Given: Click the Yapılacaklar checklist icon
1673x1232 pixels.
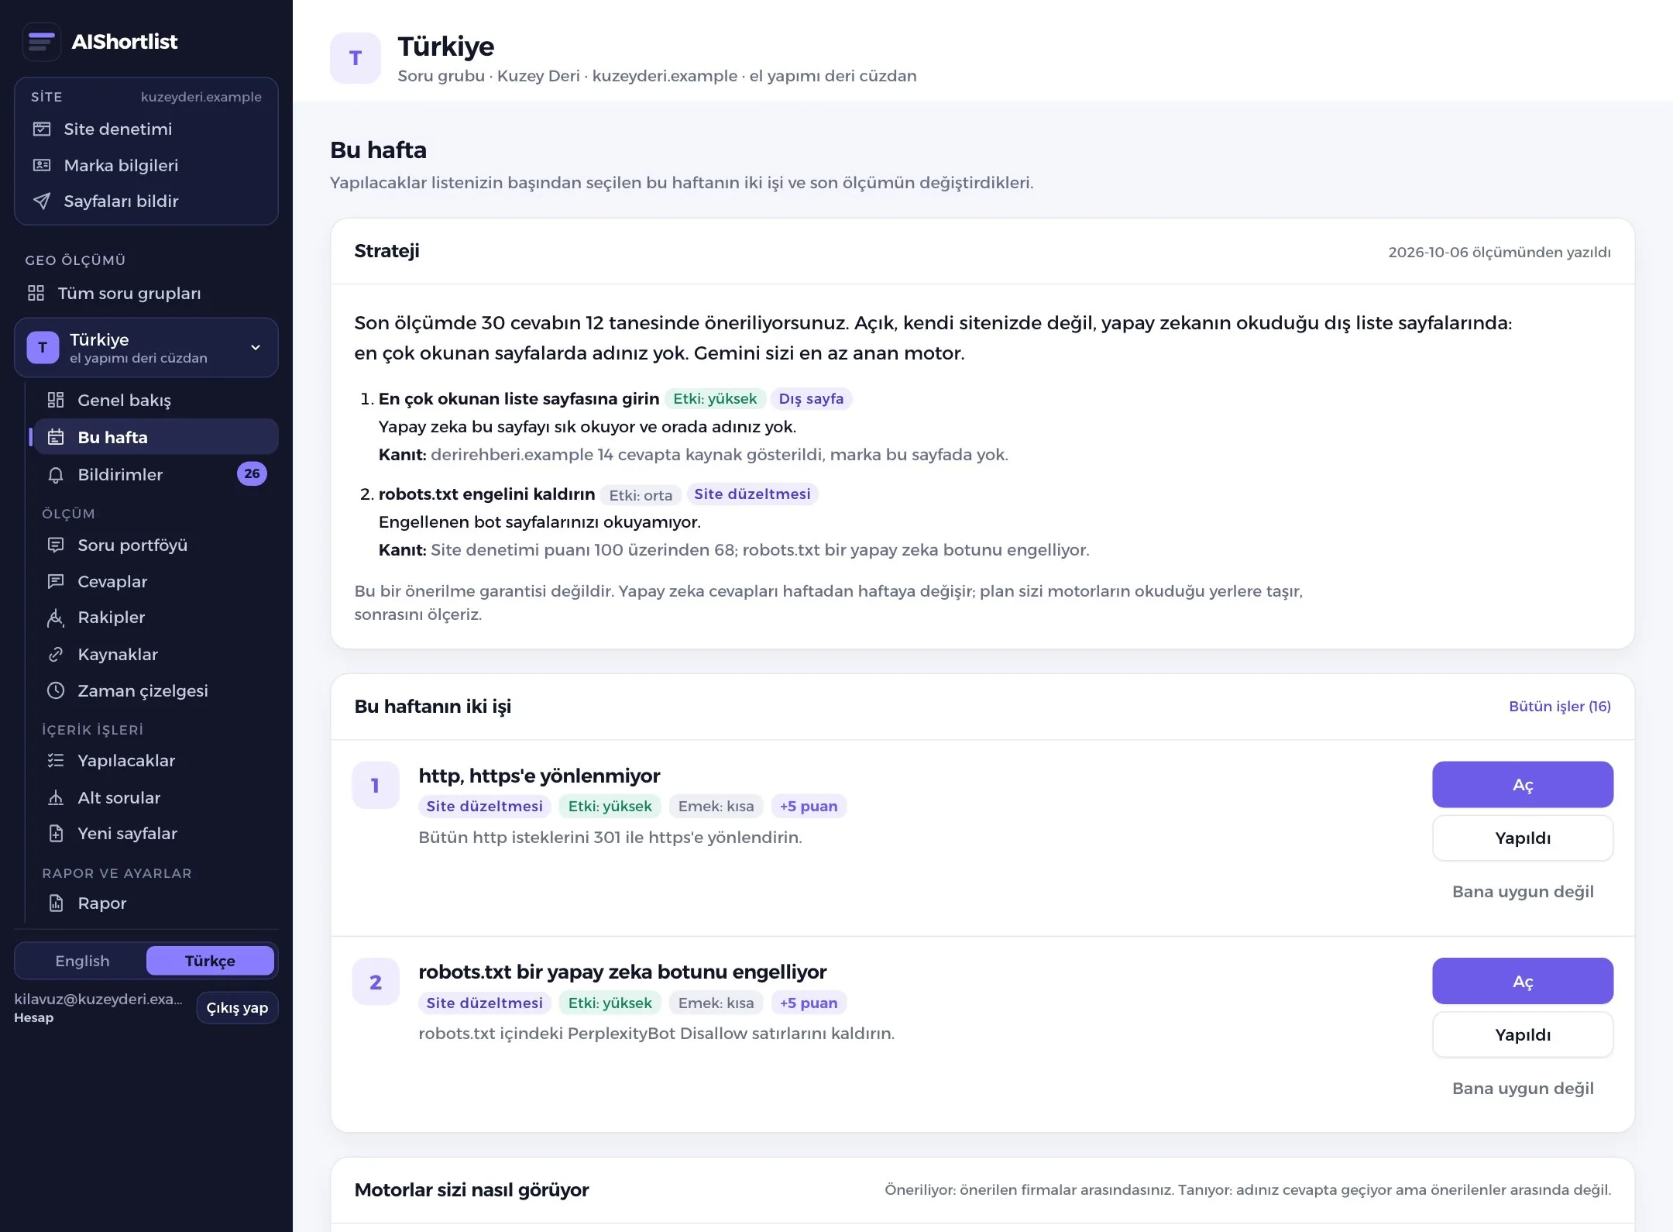Looking at the screenshot, I should click(x=56, y=761).
